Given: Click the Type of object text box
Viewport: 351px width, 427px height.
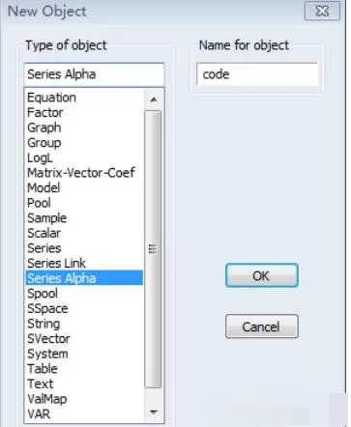Looking at the screenshot, I should point(94,74).
